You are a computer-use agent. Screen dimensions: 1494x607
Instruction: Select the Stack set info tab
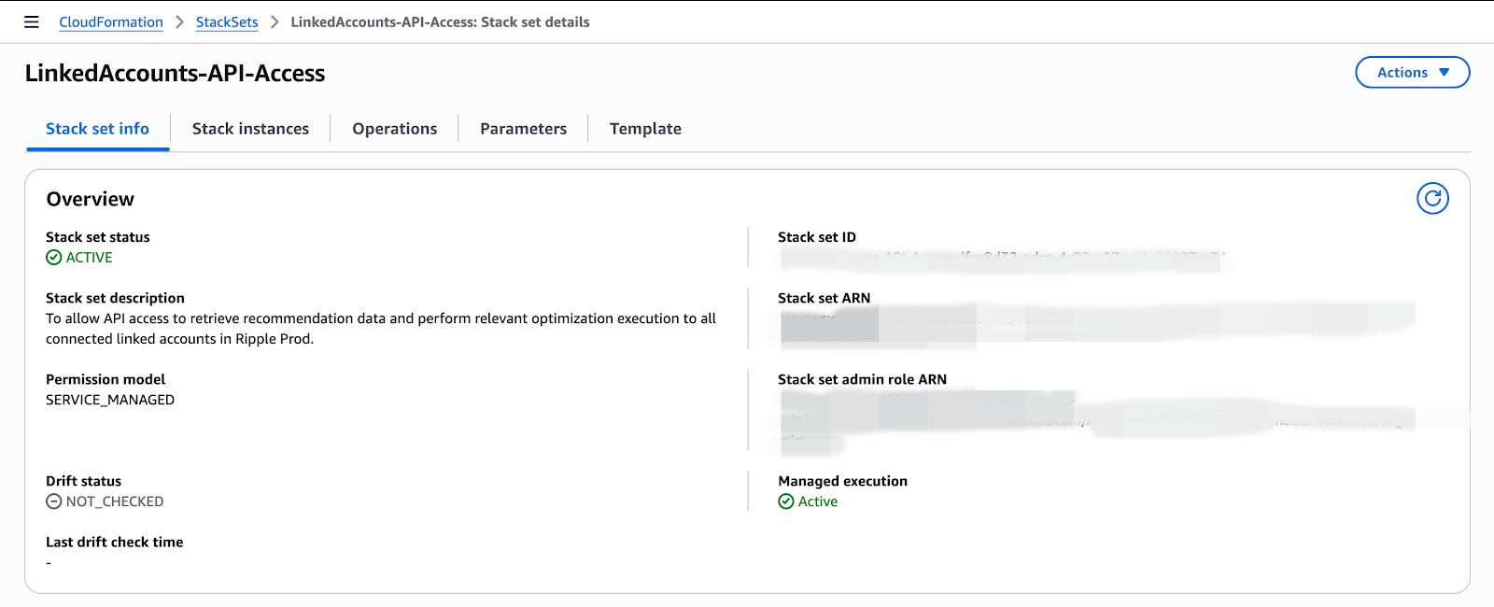97,129
